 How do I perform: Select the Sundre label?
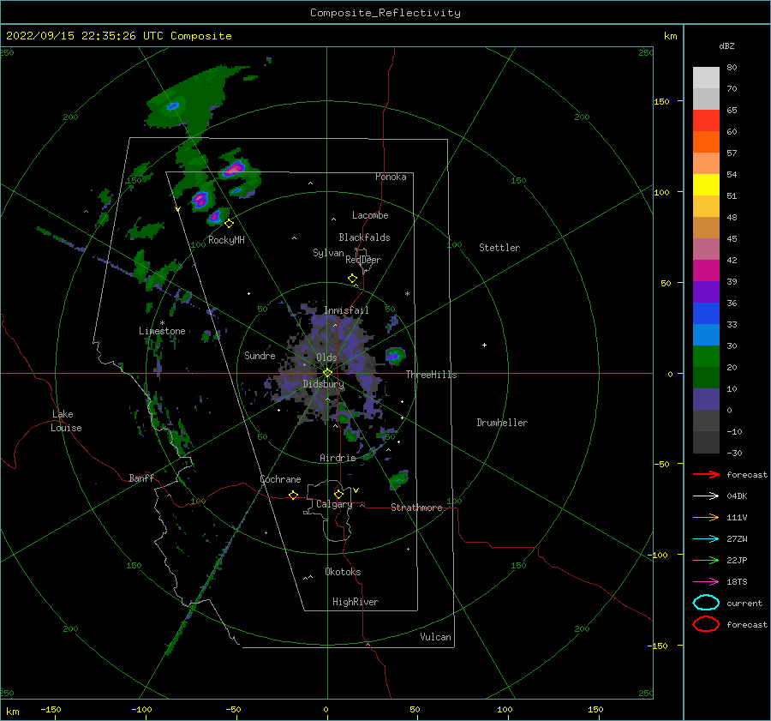[260, 355]
